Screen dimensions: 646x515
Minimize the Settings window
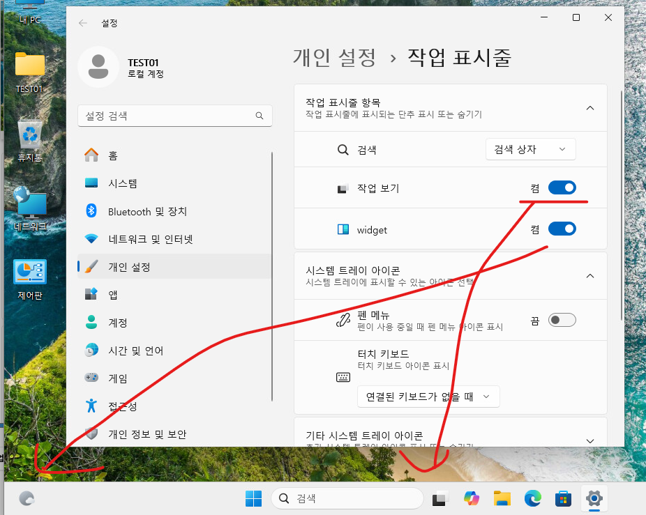point(544,17)
